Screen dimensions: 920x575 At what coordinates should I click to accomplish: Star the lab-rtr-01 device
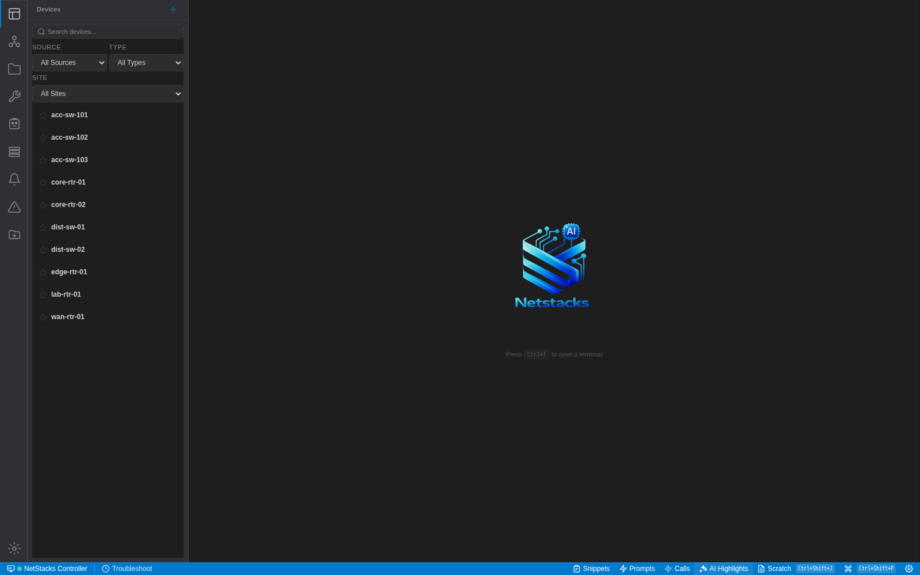(43, 295)
